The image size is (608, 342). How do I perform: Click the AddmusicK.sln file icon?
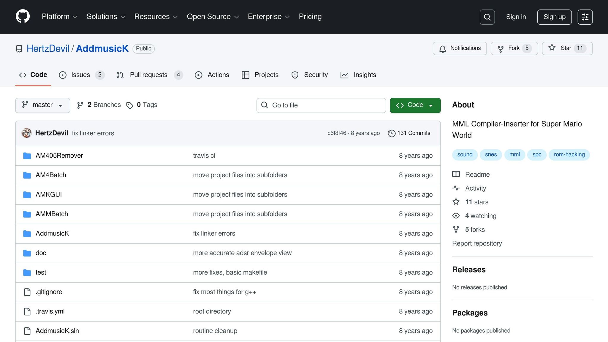pos(27,331)
